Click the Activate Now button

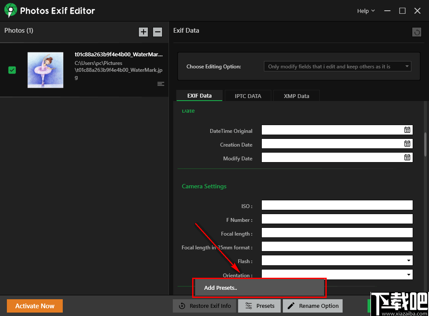click(x=34, y=306)
